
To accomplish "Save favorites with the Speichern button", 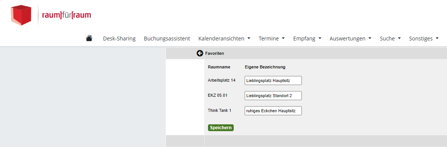I will [x=220, y=128].
